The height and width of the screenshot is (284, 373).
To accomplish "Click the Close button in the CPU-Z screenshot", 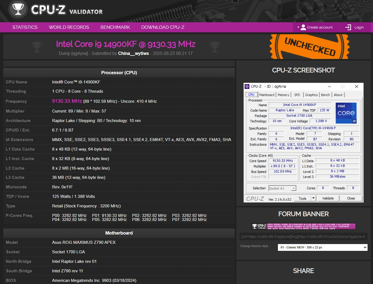I will tap(351, 198).
